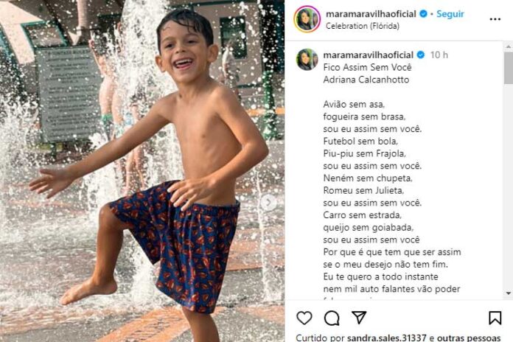
Task: Open the caption author's small avatar
Action: (307, 59)
